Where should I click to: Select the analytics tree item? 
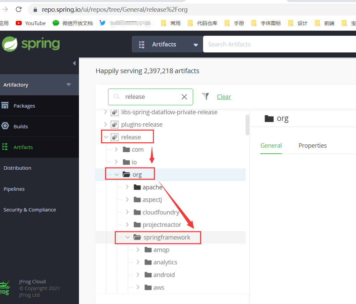[x=165, y=262]
